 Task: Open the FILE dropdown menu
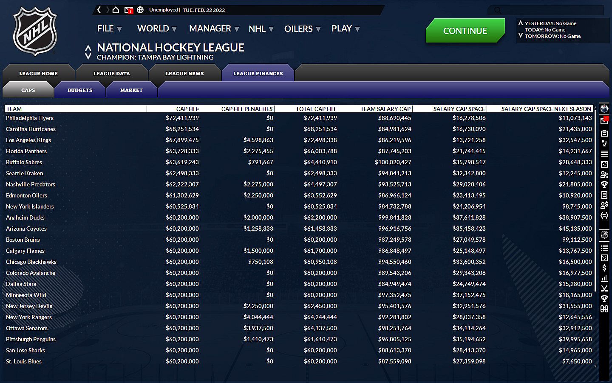[x=109, y=29]
